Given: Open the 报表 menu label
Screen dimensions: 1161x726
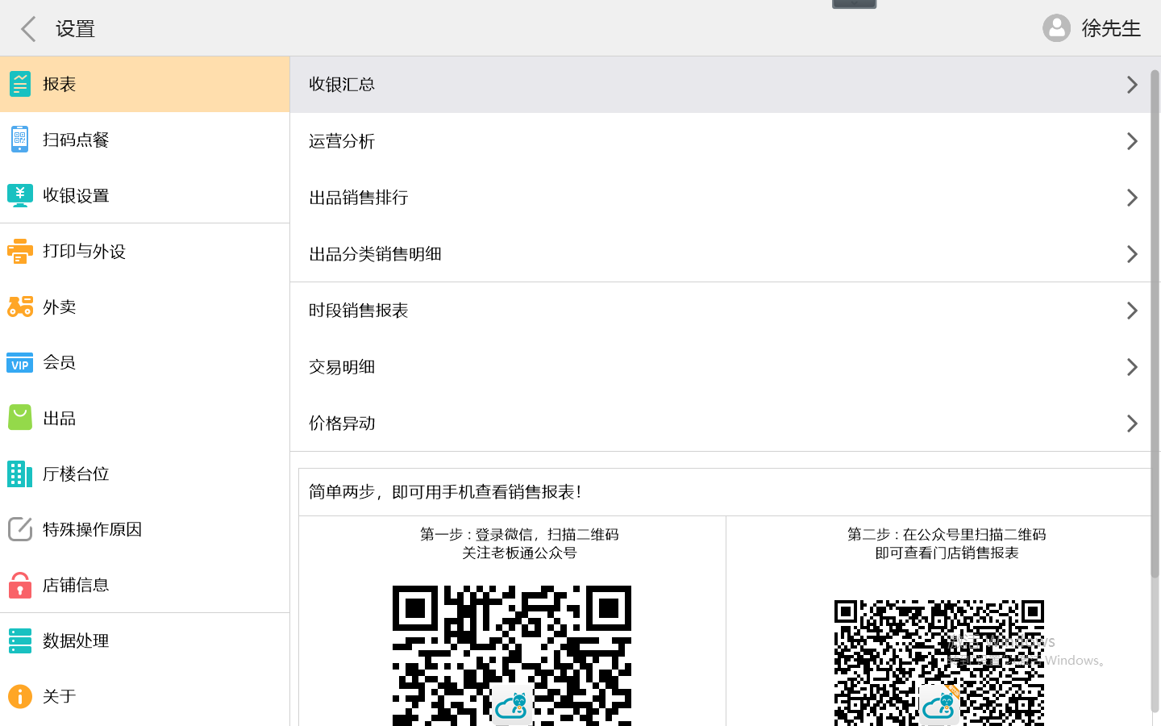Looking at the screenshot, I should (59, 84).
